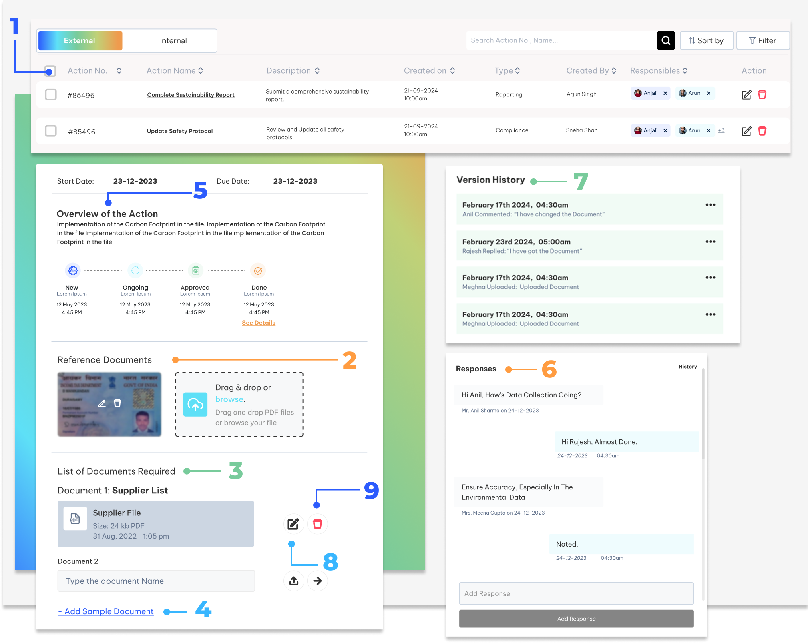Click the black search magnifier button
This screenshot has width=808, height=643.
(x=665, y=40)
